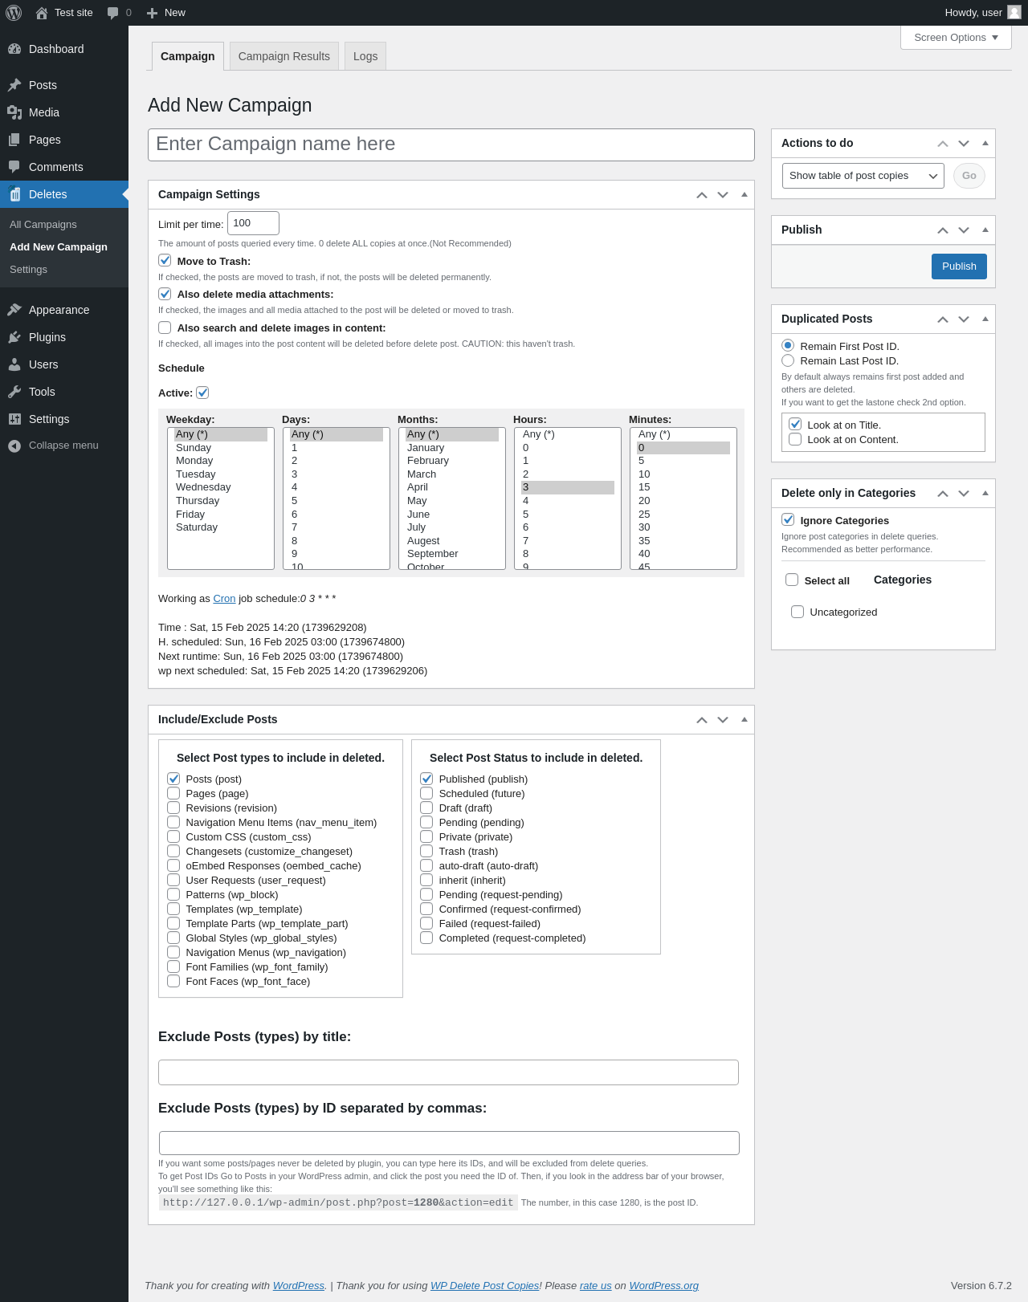The image size is (1028, 1302).
Task: Open Appearance sidebar item
Action: (64, 310)
